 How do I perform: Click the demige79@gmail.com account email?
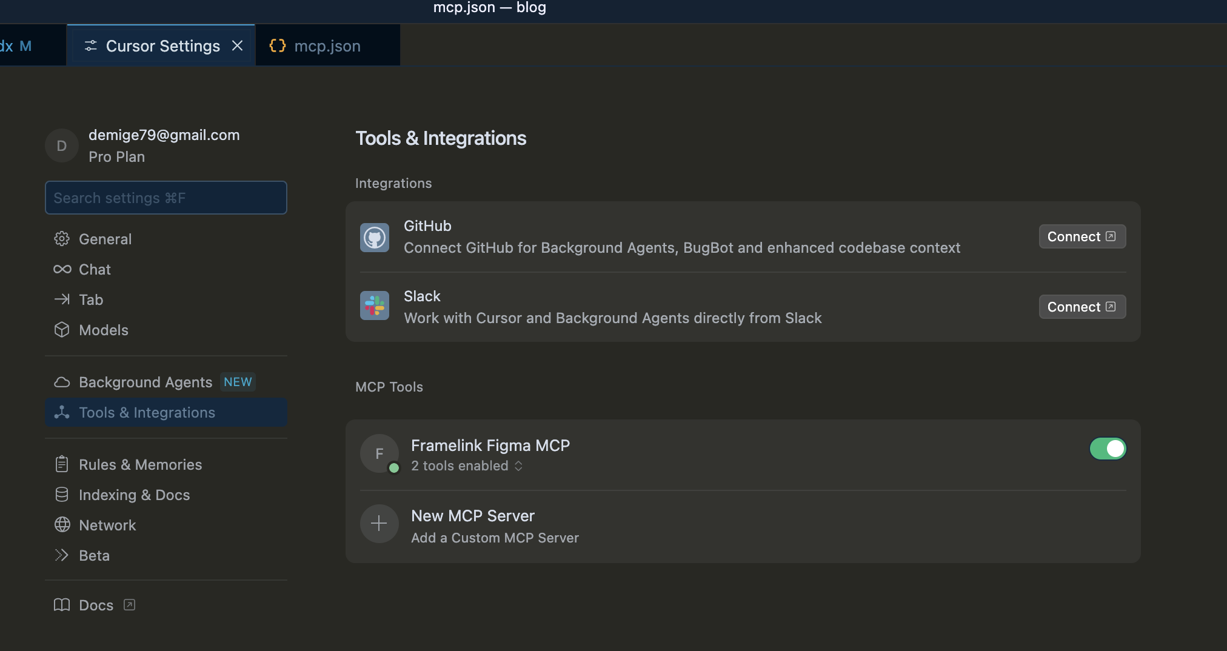click(x=164, y=135)
